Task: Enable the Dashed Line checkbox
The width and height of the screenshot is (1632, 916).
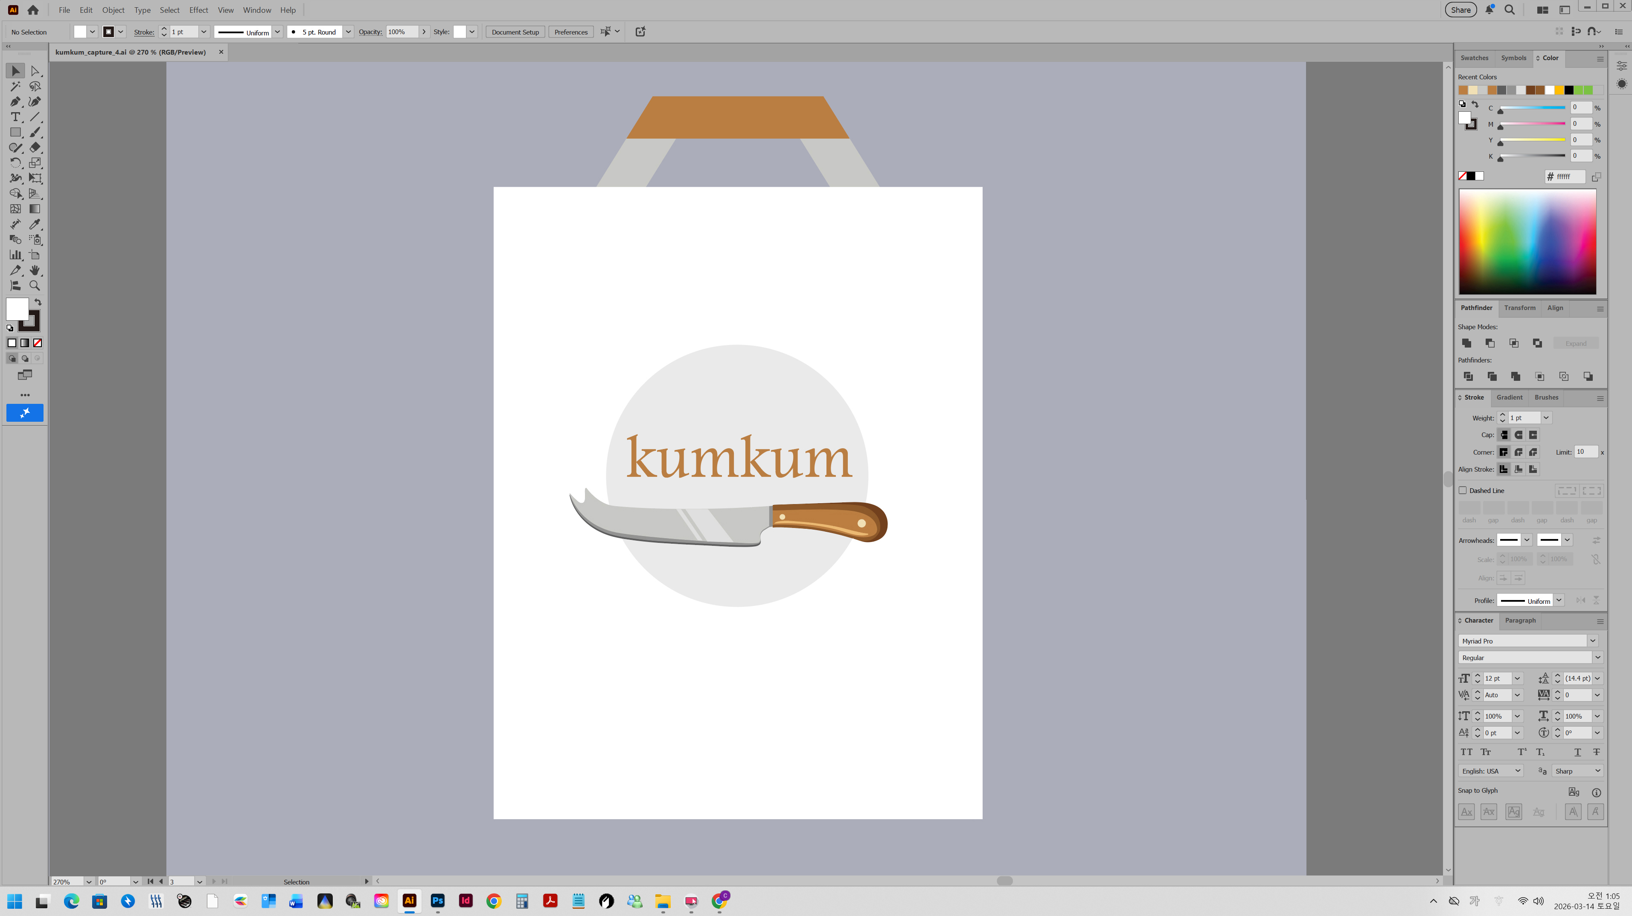Action: tap(1463, 490)
